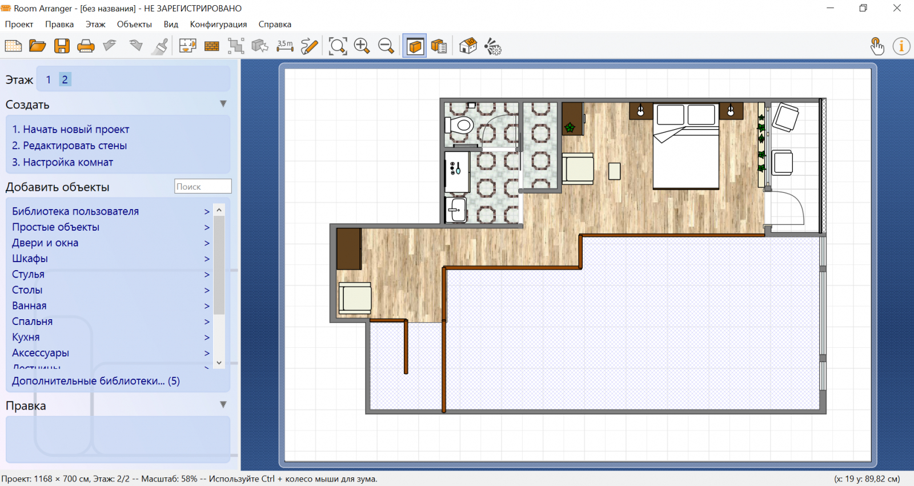Open the Объекты menu

134,25
